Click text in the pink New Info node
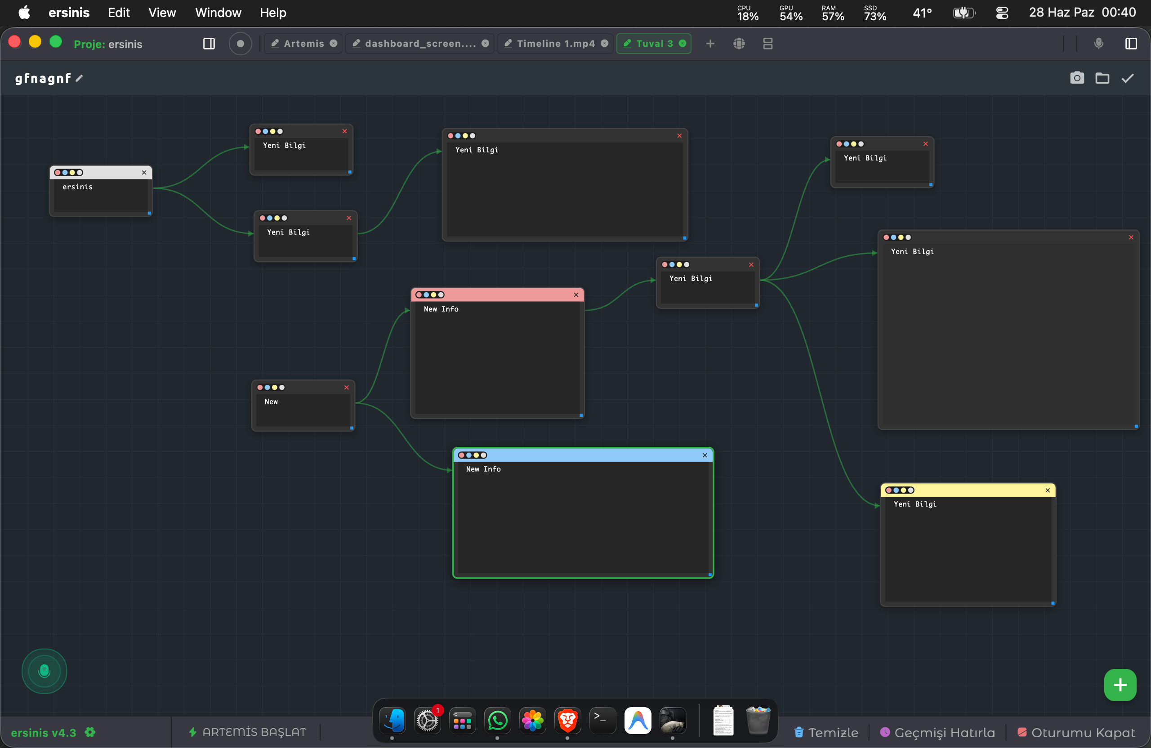 pos(441,309)
